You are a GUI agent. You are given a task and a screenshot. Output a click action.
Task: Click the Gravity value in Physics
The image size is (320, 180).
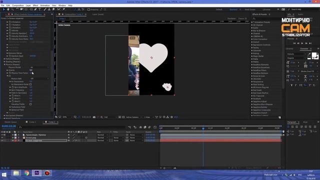pyautogui.click(x=31, y=70)
